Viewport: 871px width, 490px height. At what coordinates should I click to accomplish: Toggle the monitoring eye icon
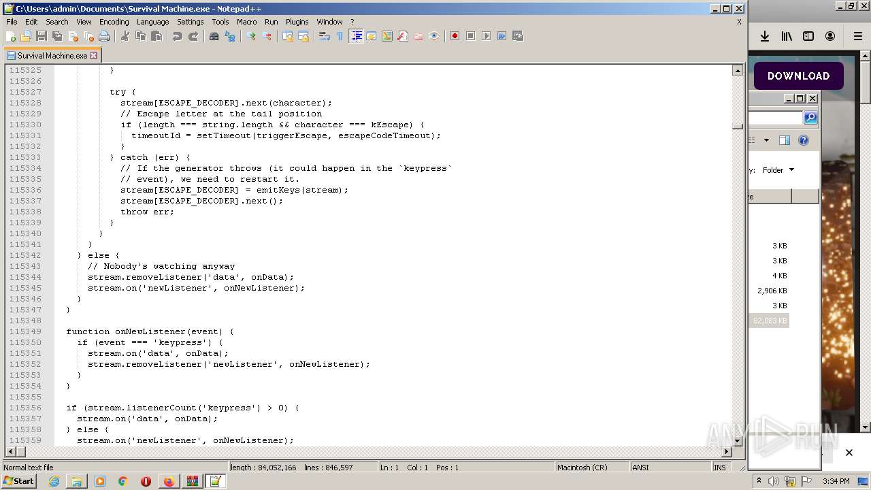(434, 36)
